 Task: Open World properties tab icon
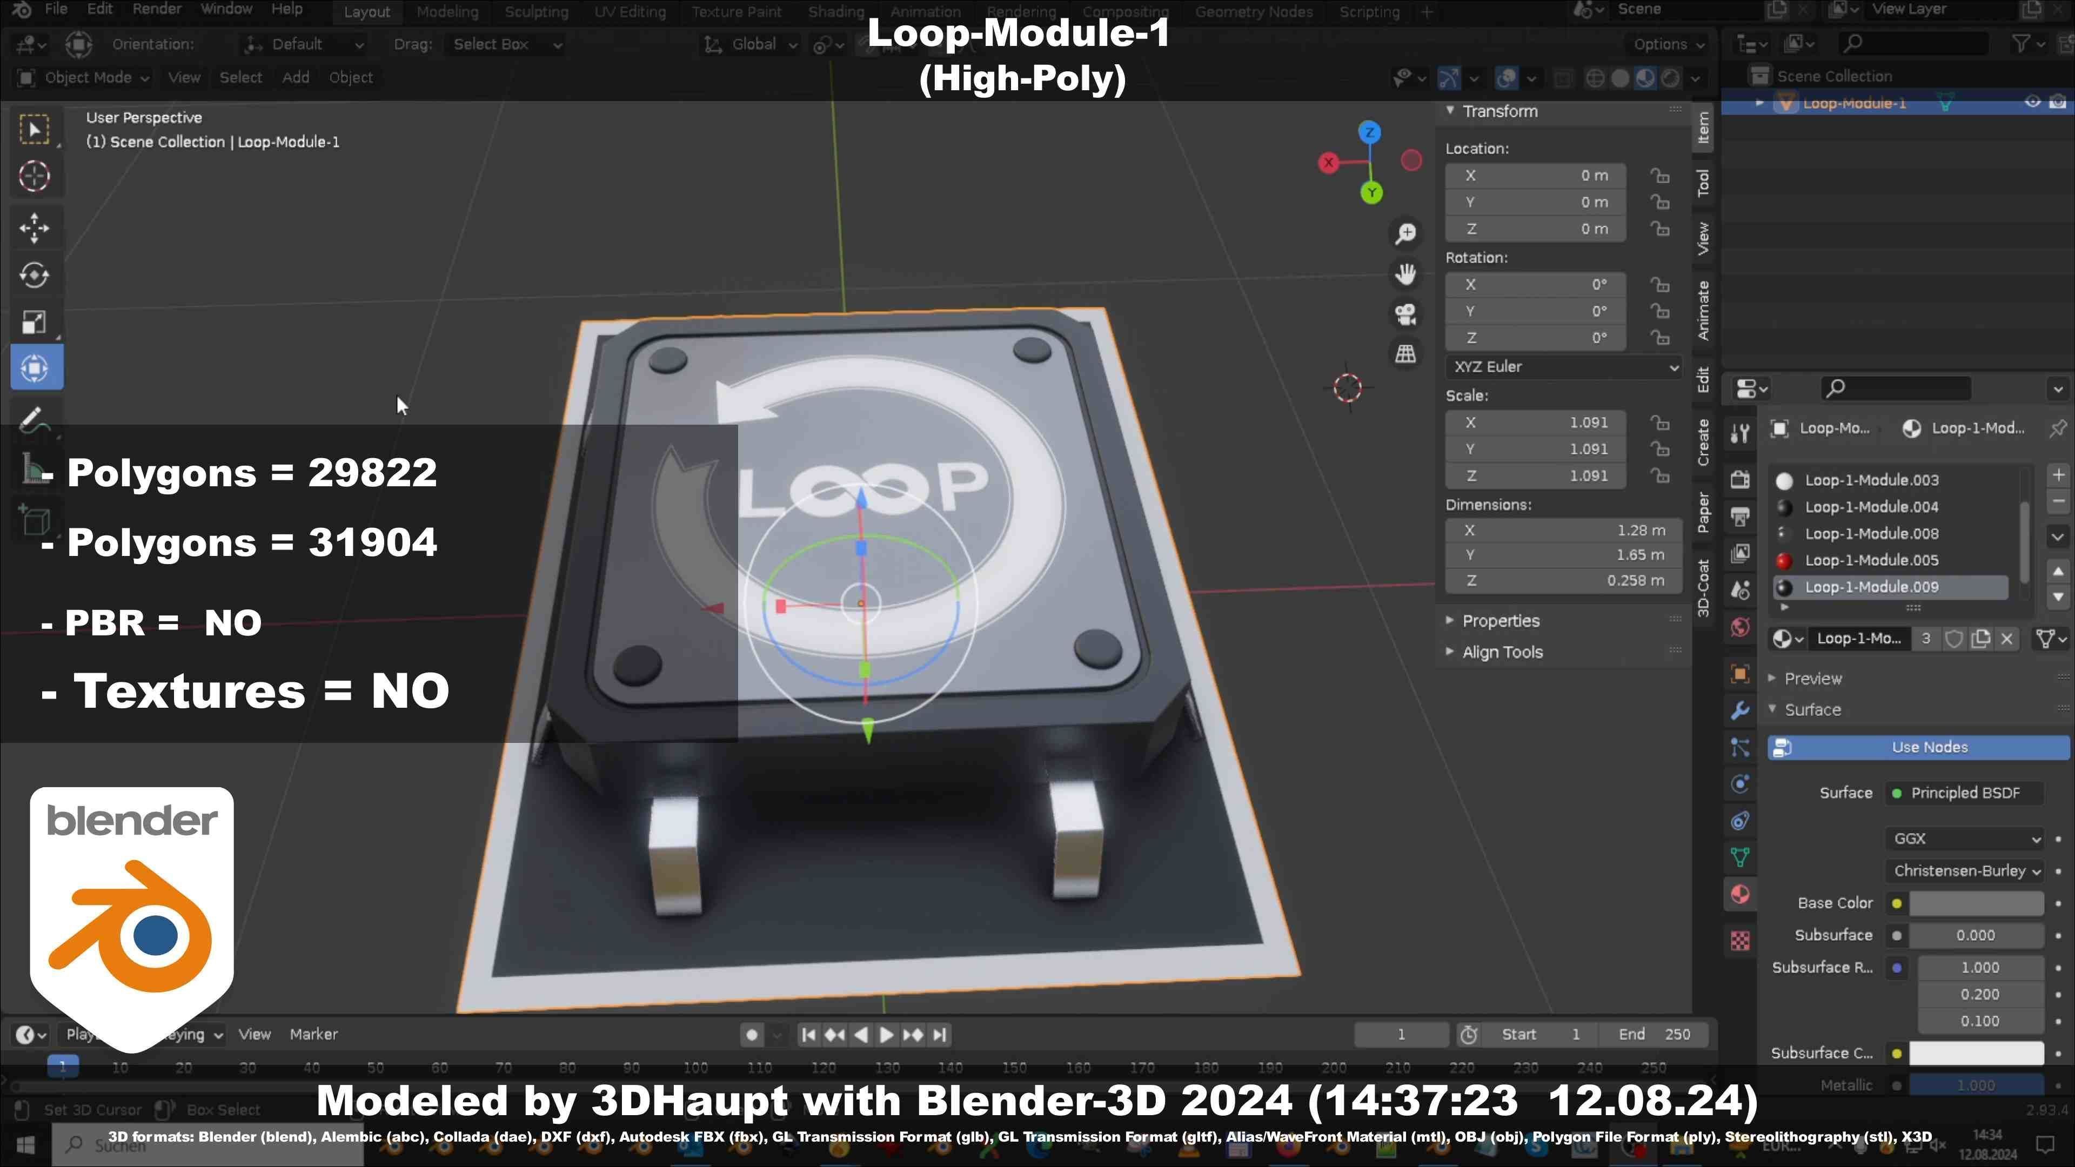coord(1740,627)
